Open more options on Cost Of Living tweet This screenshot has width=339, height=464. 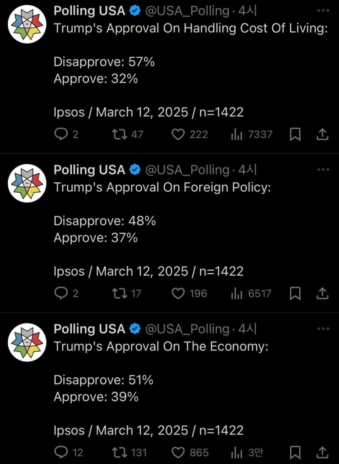coord(323,11)
